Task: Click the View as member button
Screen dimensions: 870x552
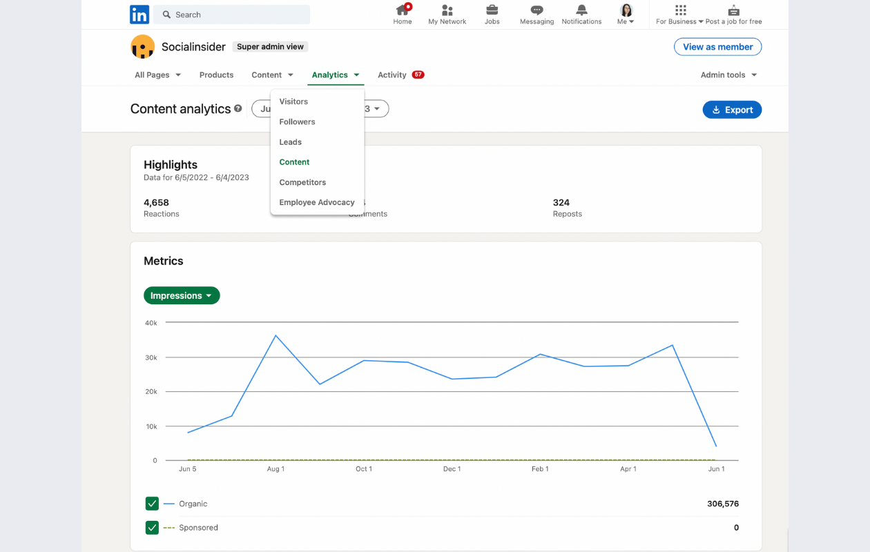Action: 718,47
